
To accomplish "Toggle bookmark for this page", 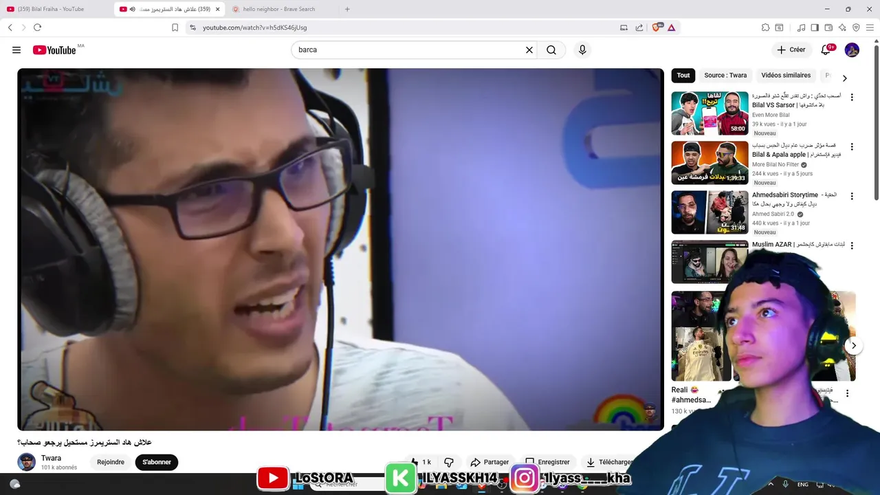I will click(x=175, y=27).
